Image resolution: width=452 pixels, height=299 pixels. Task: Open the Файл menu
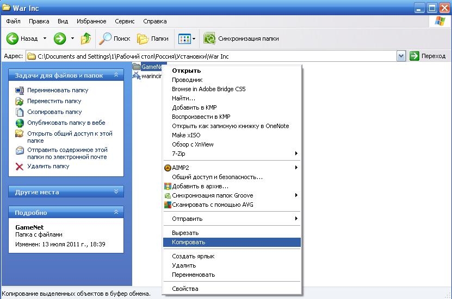[x=13, y=21]
